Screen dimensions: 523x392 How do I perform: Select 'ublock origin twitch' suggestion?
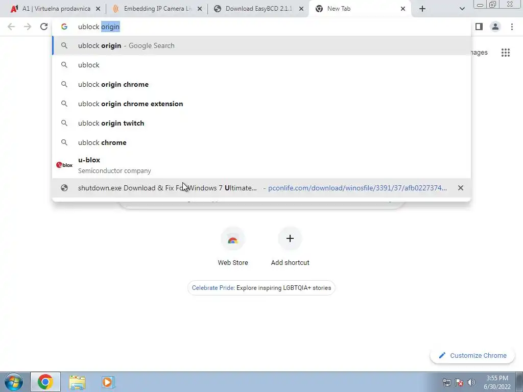click(x=261, y=123)
